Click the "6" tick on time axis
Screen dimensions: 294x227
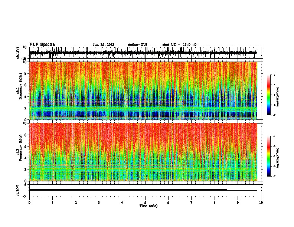point(168,203)
